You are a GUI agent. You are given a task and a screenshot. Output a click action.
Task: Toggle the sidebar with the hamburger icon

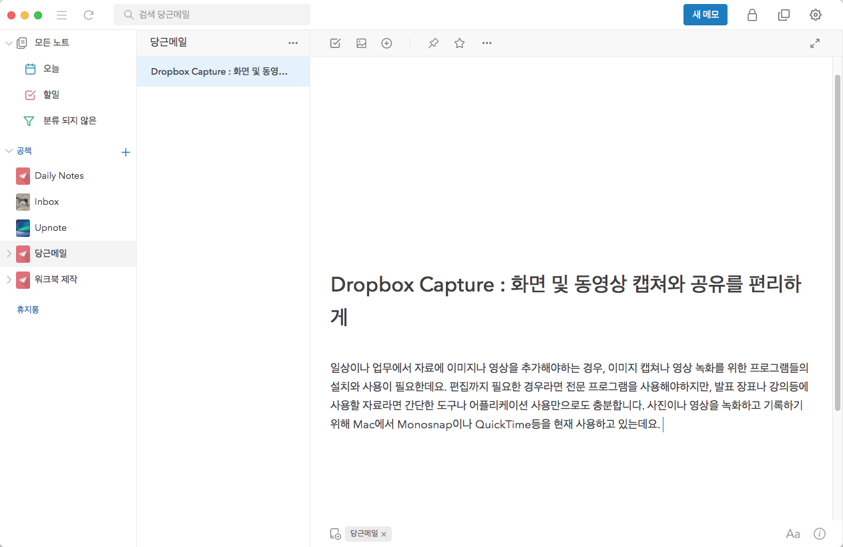62,15
